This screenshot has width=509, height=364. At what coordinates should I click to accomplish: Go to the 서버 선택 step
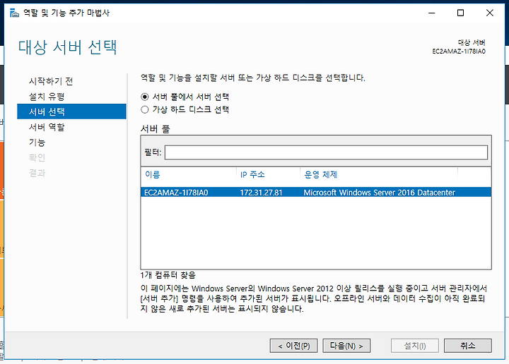(71, 111)
